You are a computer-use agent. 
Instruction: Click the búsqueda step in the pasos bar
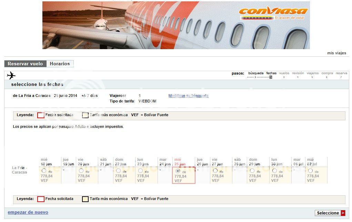(x=256, y=73)
